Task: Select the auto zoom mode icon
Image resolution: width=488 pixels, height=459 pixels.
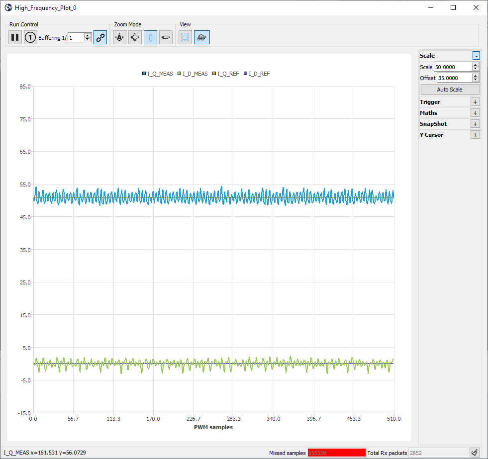Action: (x=119, y=37)
